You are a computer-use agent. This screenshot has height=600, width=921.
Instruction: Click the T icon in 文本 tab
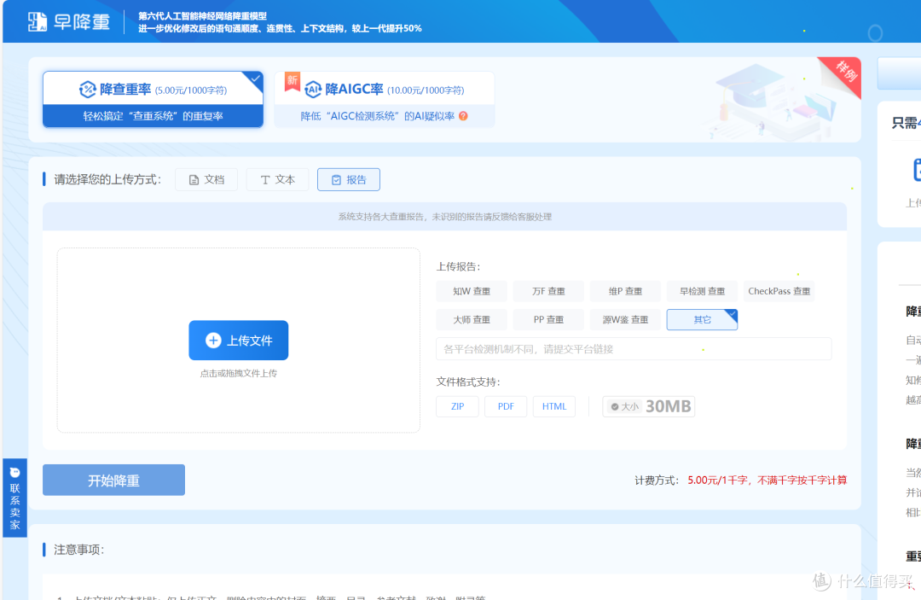click(265, 180)
